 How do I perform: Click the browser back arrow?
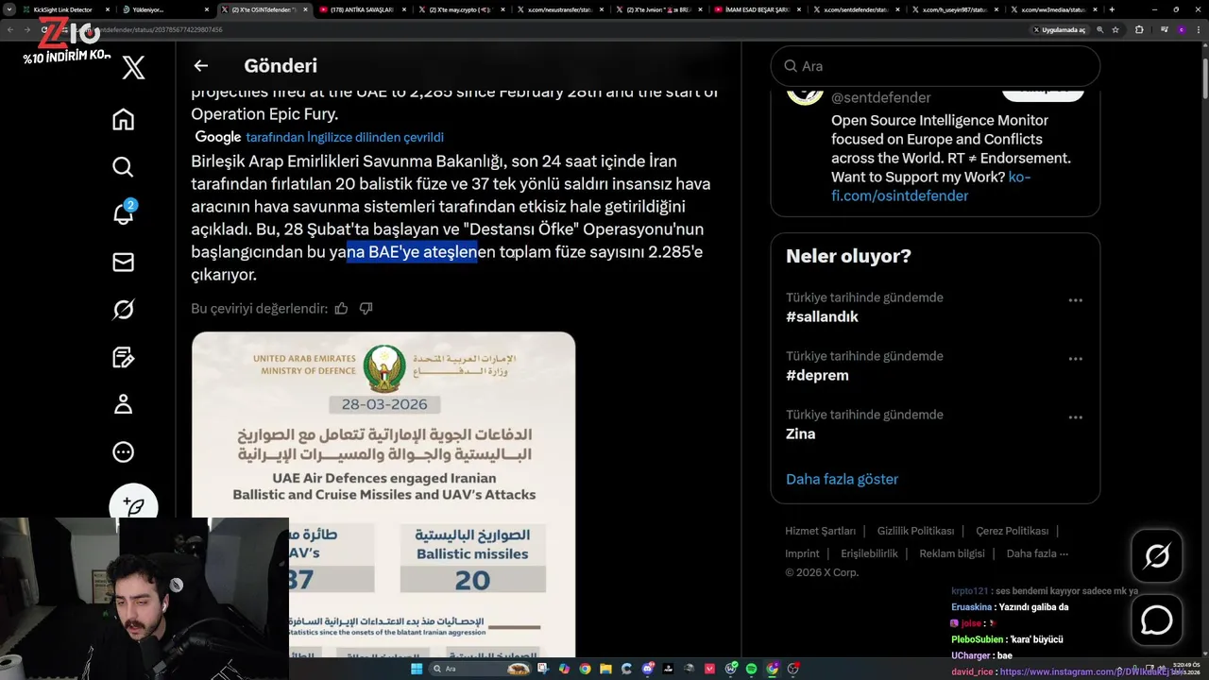(10, 29)
